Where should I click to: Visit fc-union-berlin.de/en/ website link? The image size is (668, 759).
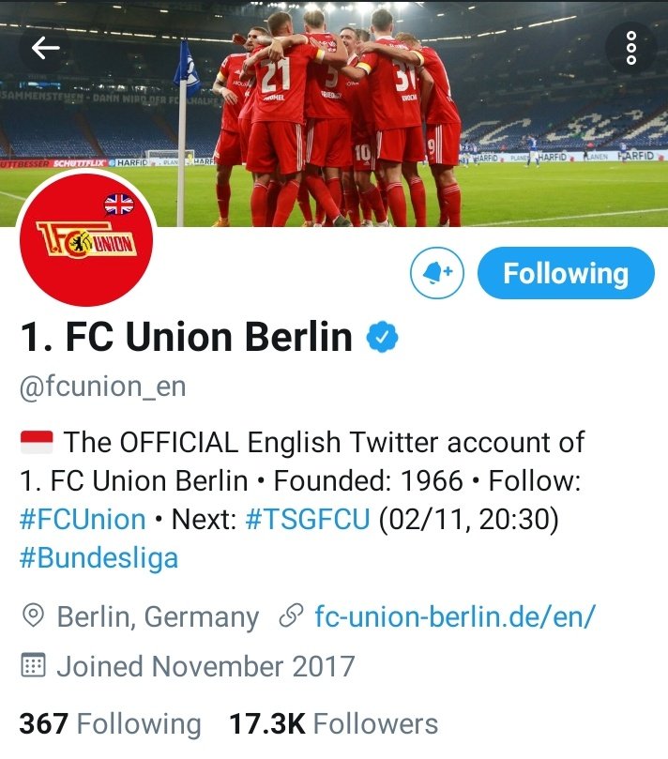[x=454, y=616]
